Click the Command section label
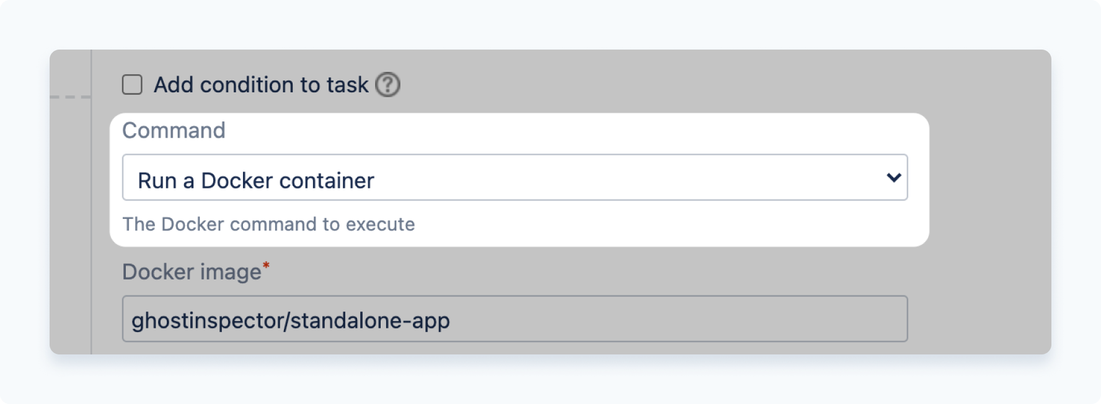The height and width of the screenshot is (404, 1101). [x=174, y=131]
